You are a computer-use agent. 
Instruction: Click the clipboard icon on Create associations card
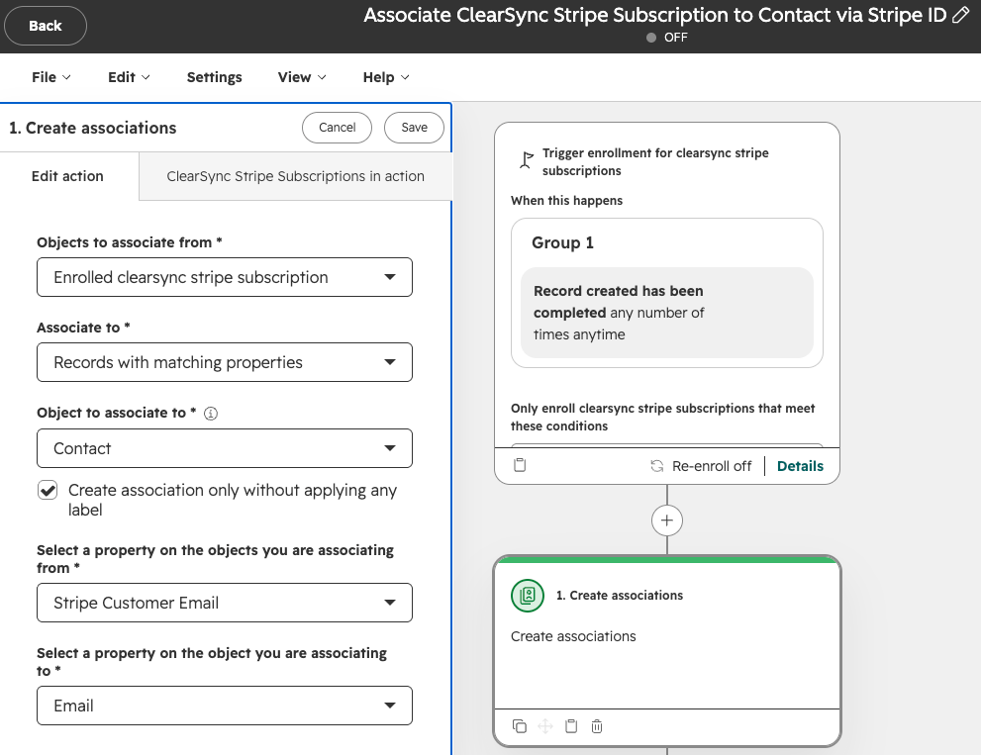pos(571,726)
